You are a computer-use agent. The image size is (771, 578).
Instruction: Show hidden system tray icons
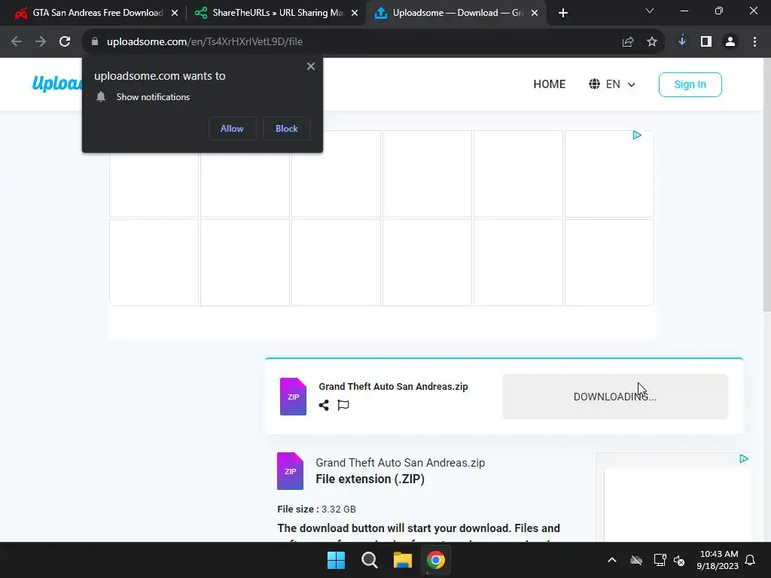(612, 560)
